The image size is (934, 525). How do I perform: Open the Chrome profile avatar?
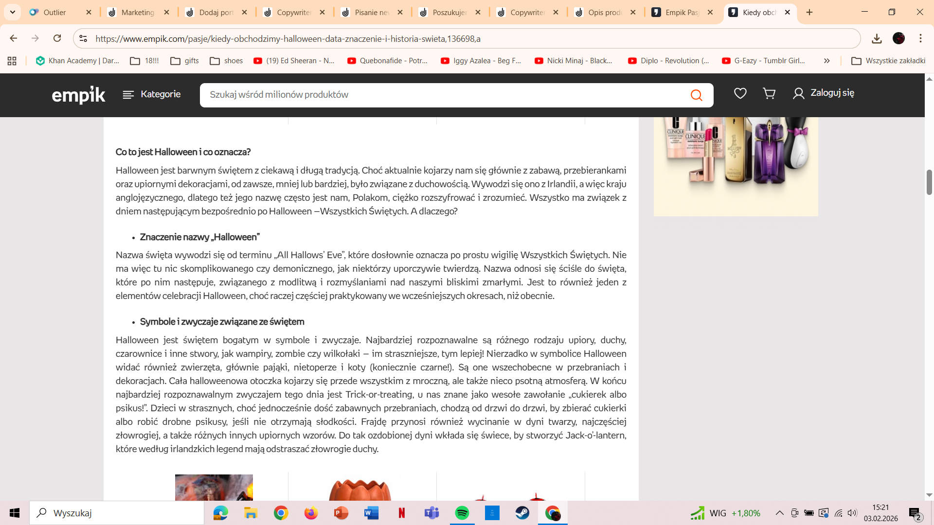pos(898,38)
